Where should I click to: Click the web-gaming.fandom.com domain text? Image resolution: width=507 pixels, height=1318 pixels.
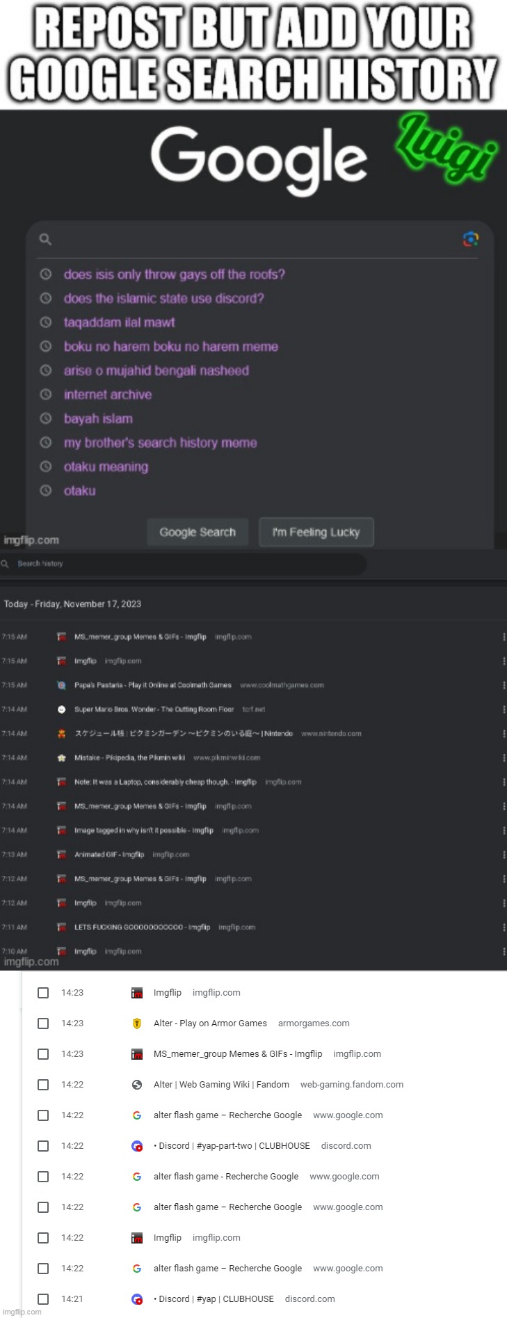352,1085
